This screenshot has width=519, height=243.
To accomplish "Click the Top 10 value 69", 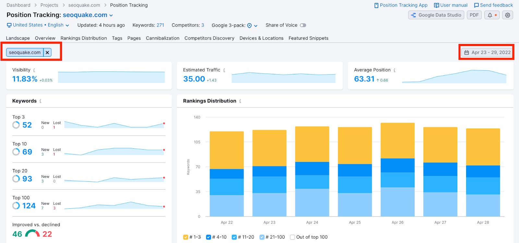I will click(27, 152).
